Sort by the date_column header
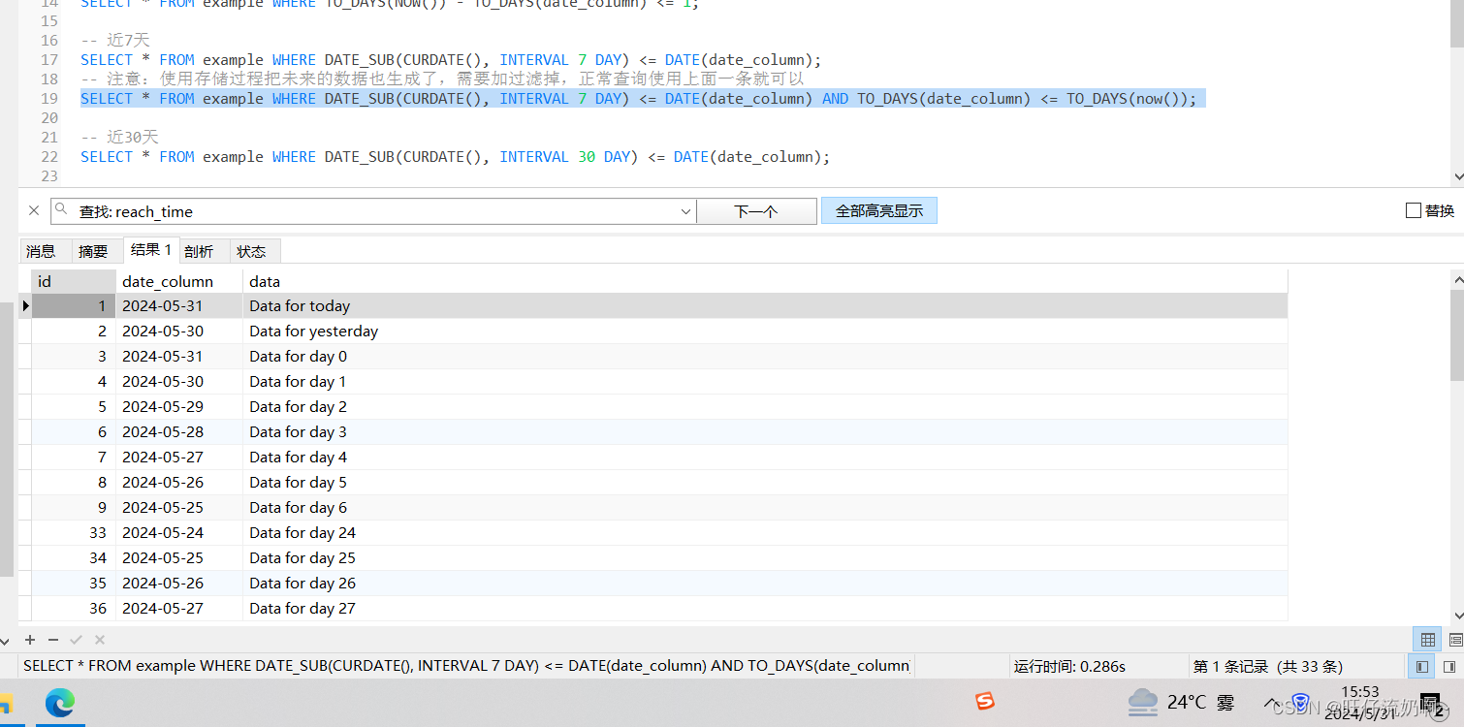Image resolution: width=1464 pixels, height=727 pixels. click(179, 281)
